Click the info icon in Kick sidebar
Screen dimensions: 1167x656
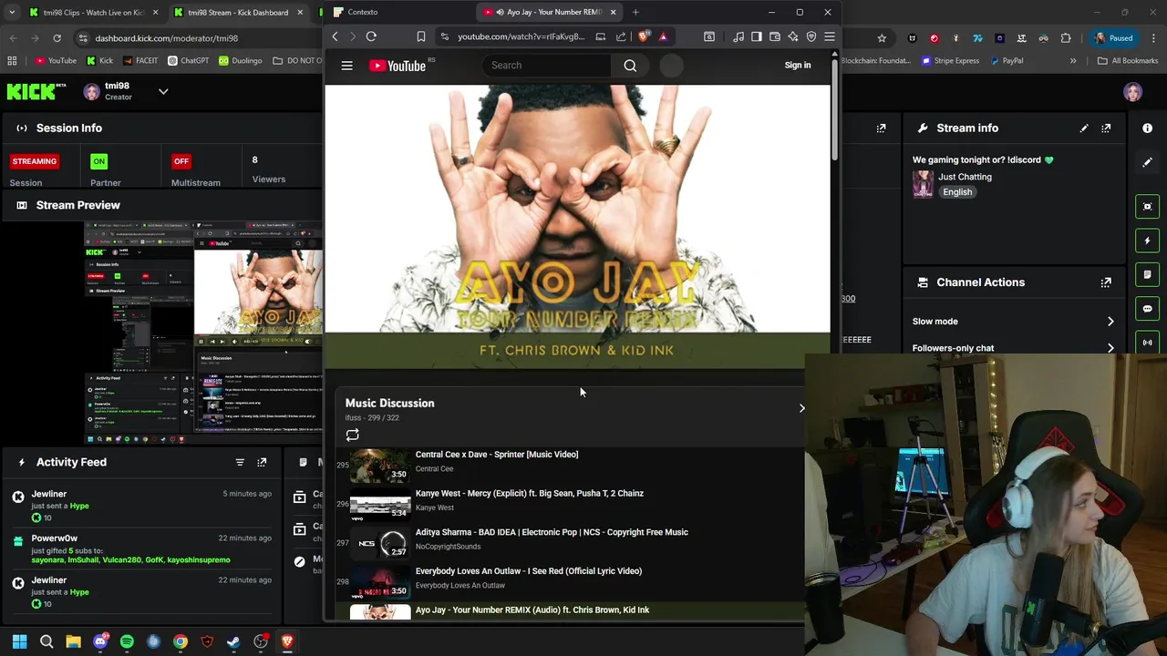pos(1147,128)
